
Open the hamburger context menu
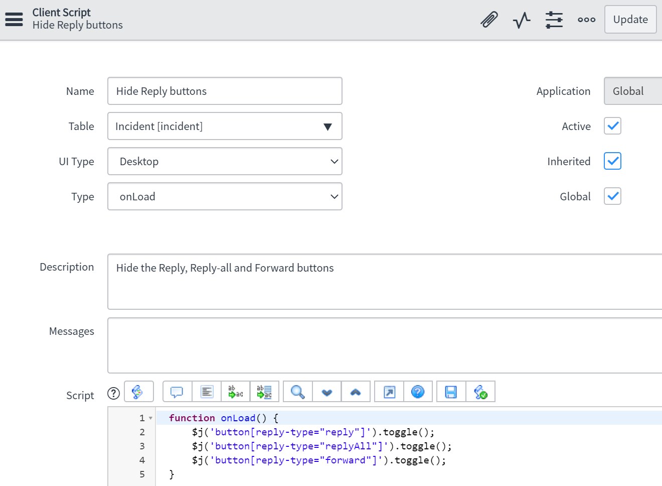click(x=14, y=19)
